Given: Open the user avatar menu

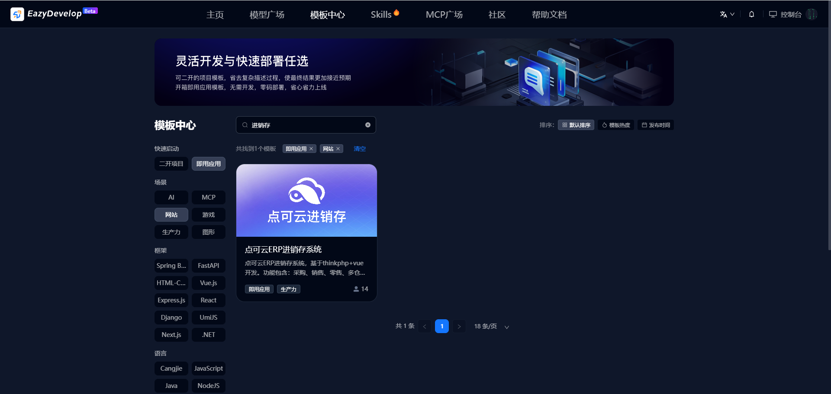Looking at the screenshot, I should click(x=812, y=14).
